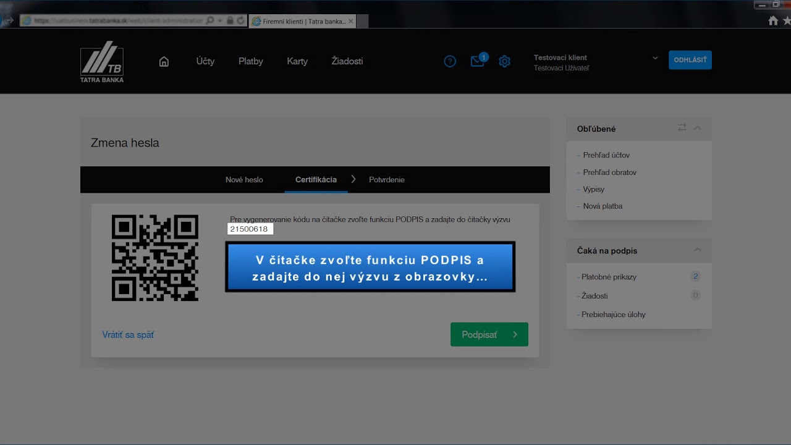Click the Testovací Užívateľ name
791x445 pixels.
coord(561,68)
